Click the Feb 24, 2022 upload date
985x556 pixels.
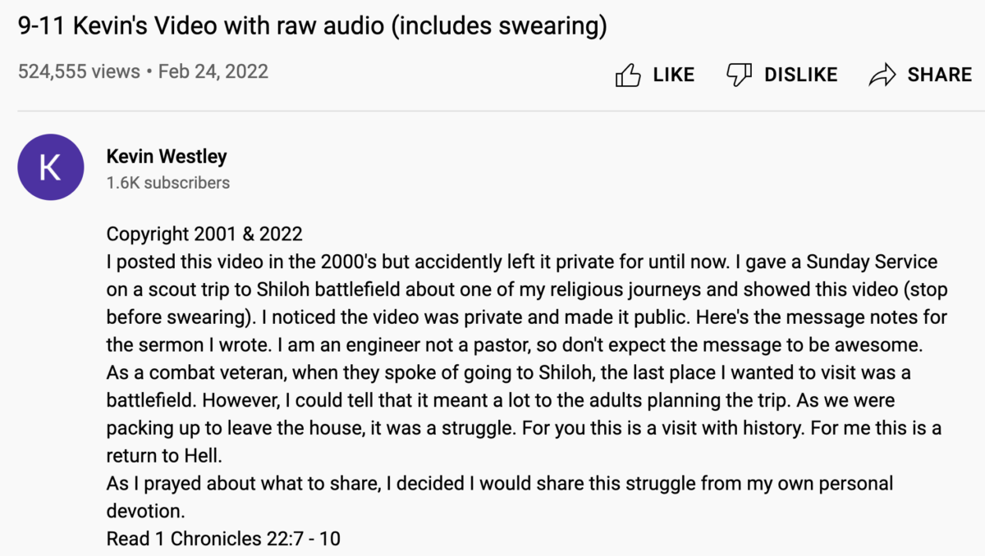(x=213, y=71)
